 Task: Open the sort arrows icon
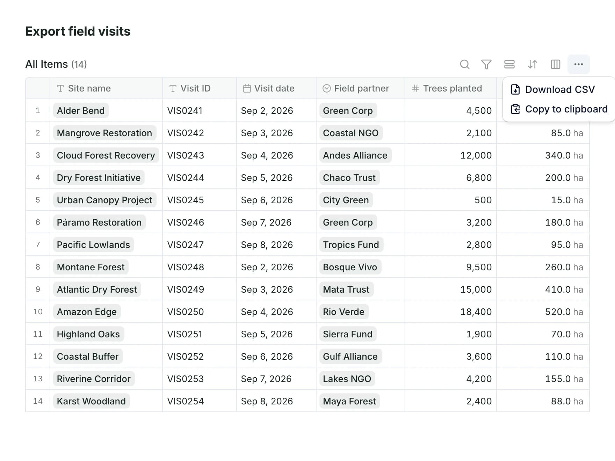point(532,64)
